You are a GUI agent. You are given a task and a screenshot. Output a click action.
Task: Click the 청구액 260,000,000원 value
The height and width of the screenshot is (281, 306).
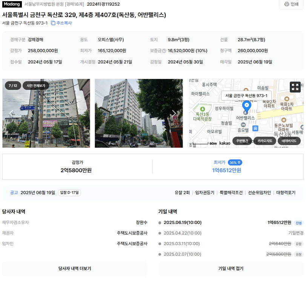pos(252,51)
